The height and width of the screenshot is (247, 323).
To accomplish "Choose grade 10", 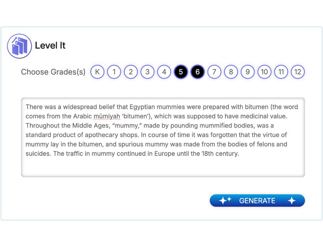I will (264, 72).
